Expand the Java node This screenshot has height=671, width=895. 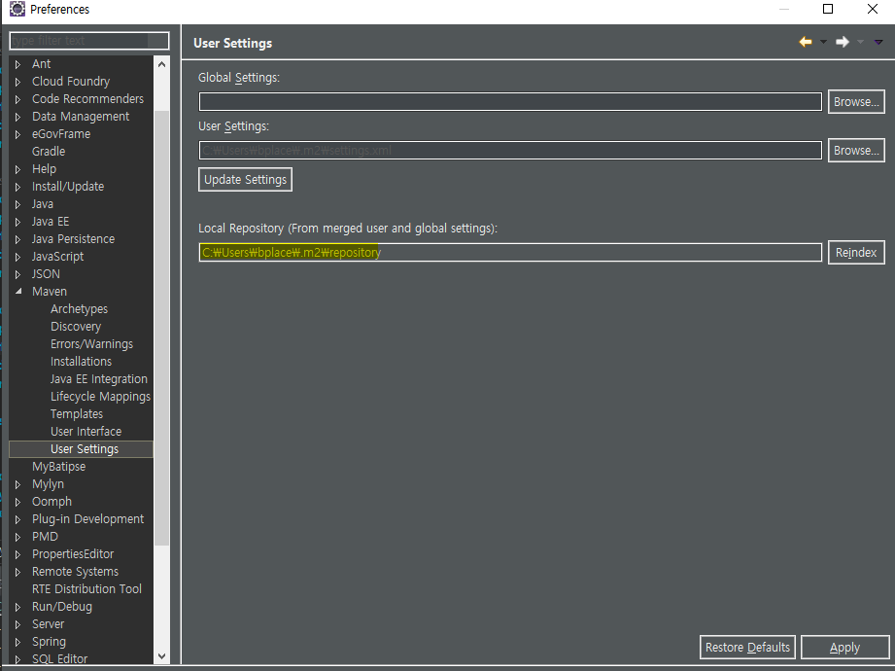pyautogui.click(x=17, y=204)
